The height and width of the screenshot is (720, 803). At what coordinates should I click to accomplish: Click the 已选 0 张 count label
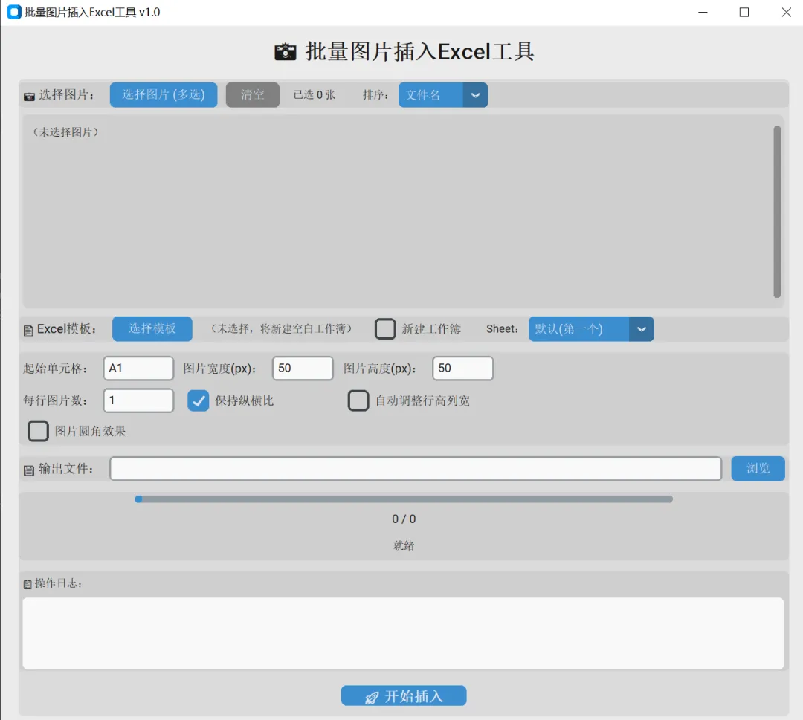[315, 94]
